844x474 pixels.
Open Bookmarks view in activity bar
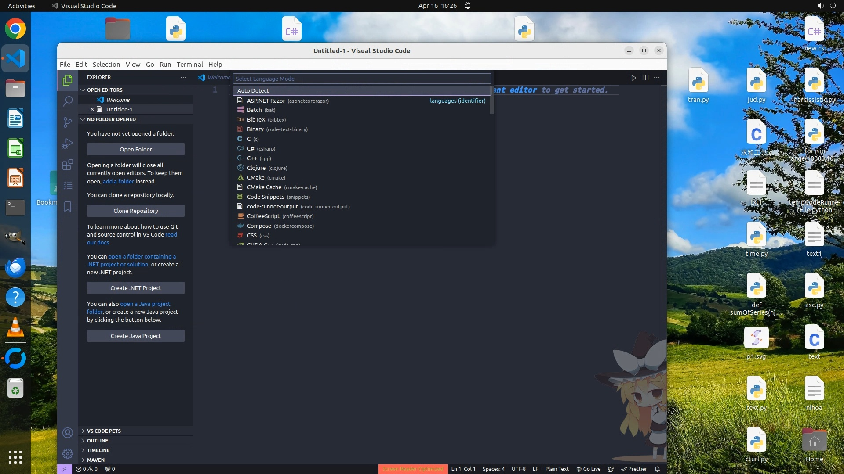[x=68, y=207]
